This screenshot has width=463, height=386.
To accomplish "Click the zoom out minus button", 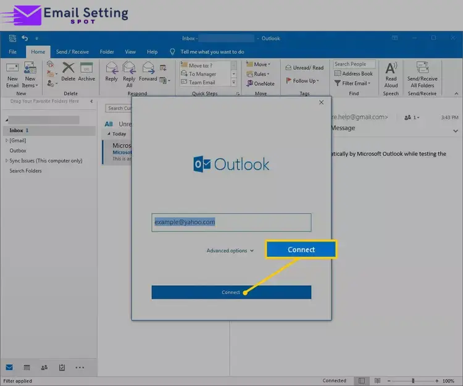I will coord(389,380).
